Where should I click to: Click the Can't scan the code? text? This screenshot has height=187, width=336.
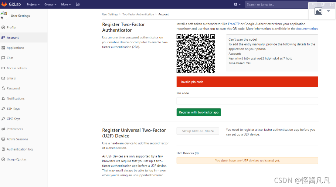(243, 40)
